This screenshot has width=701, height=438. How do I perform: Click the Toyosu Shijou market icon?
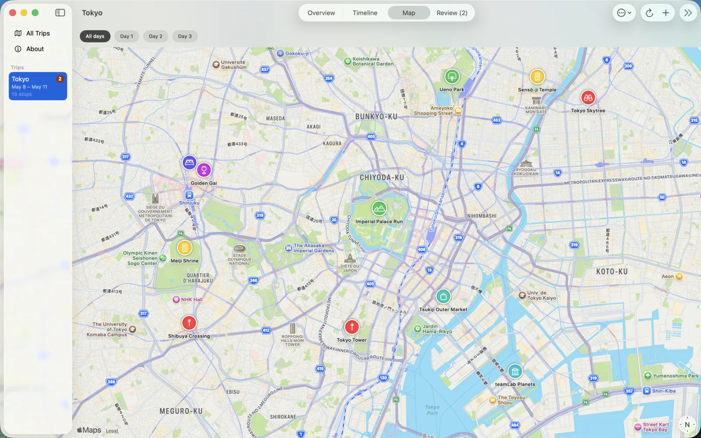coord(492,400)
